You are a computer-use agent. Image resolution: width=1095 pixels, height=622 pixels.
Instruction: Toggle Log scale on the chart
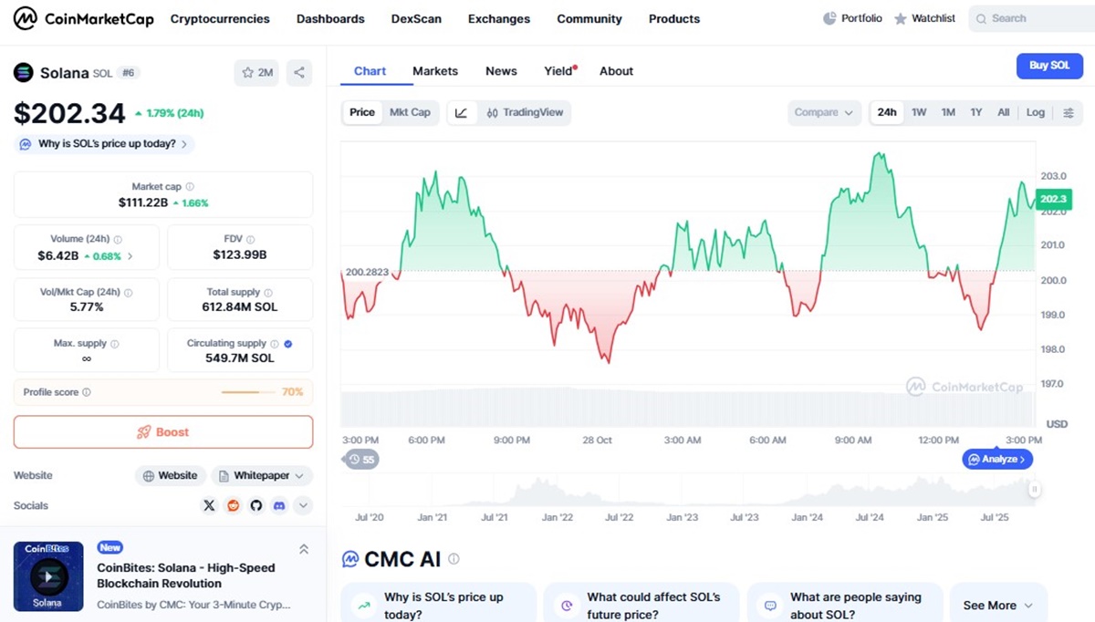pos(1035,113)
